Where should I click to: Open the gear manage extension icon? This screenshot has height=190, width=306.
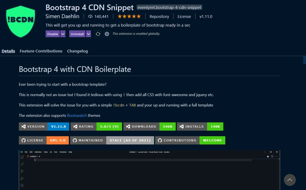pos(107,34)
